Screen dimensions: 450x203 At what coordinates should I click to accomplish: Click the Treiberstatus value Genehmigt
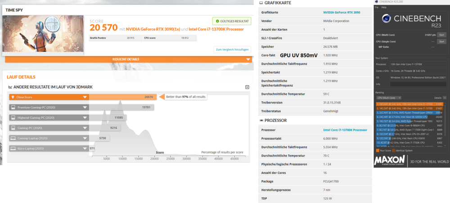tap(330, 111)
